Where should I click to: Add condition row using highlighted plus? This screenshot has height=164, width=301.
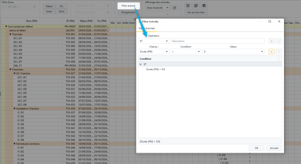[272, 52]
